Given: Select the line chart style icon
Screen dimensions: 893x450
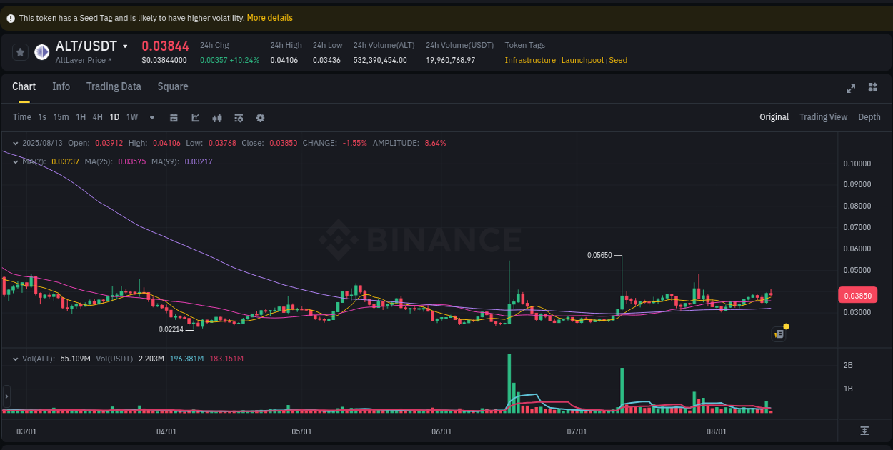Looking at the screenshot, I should point(195,116).
